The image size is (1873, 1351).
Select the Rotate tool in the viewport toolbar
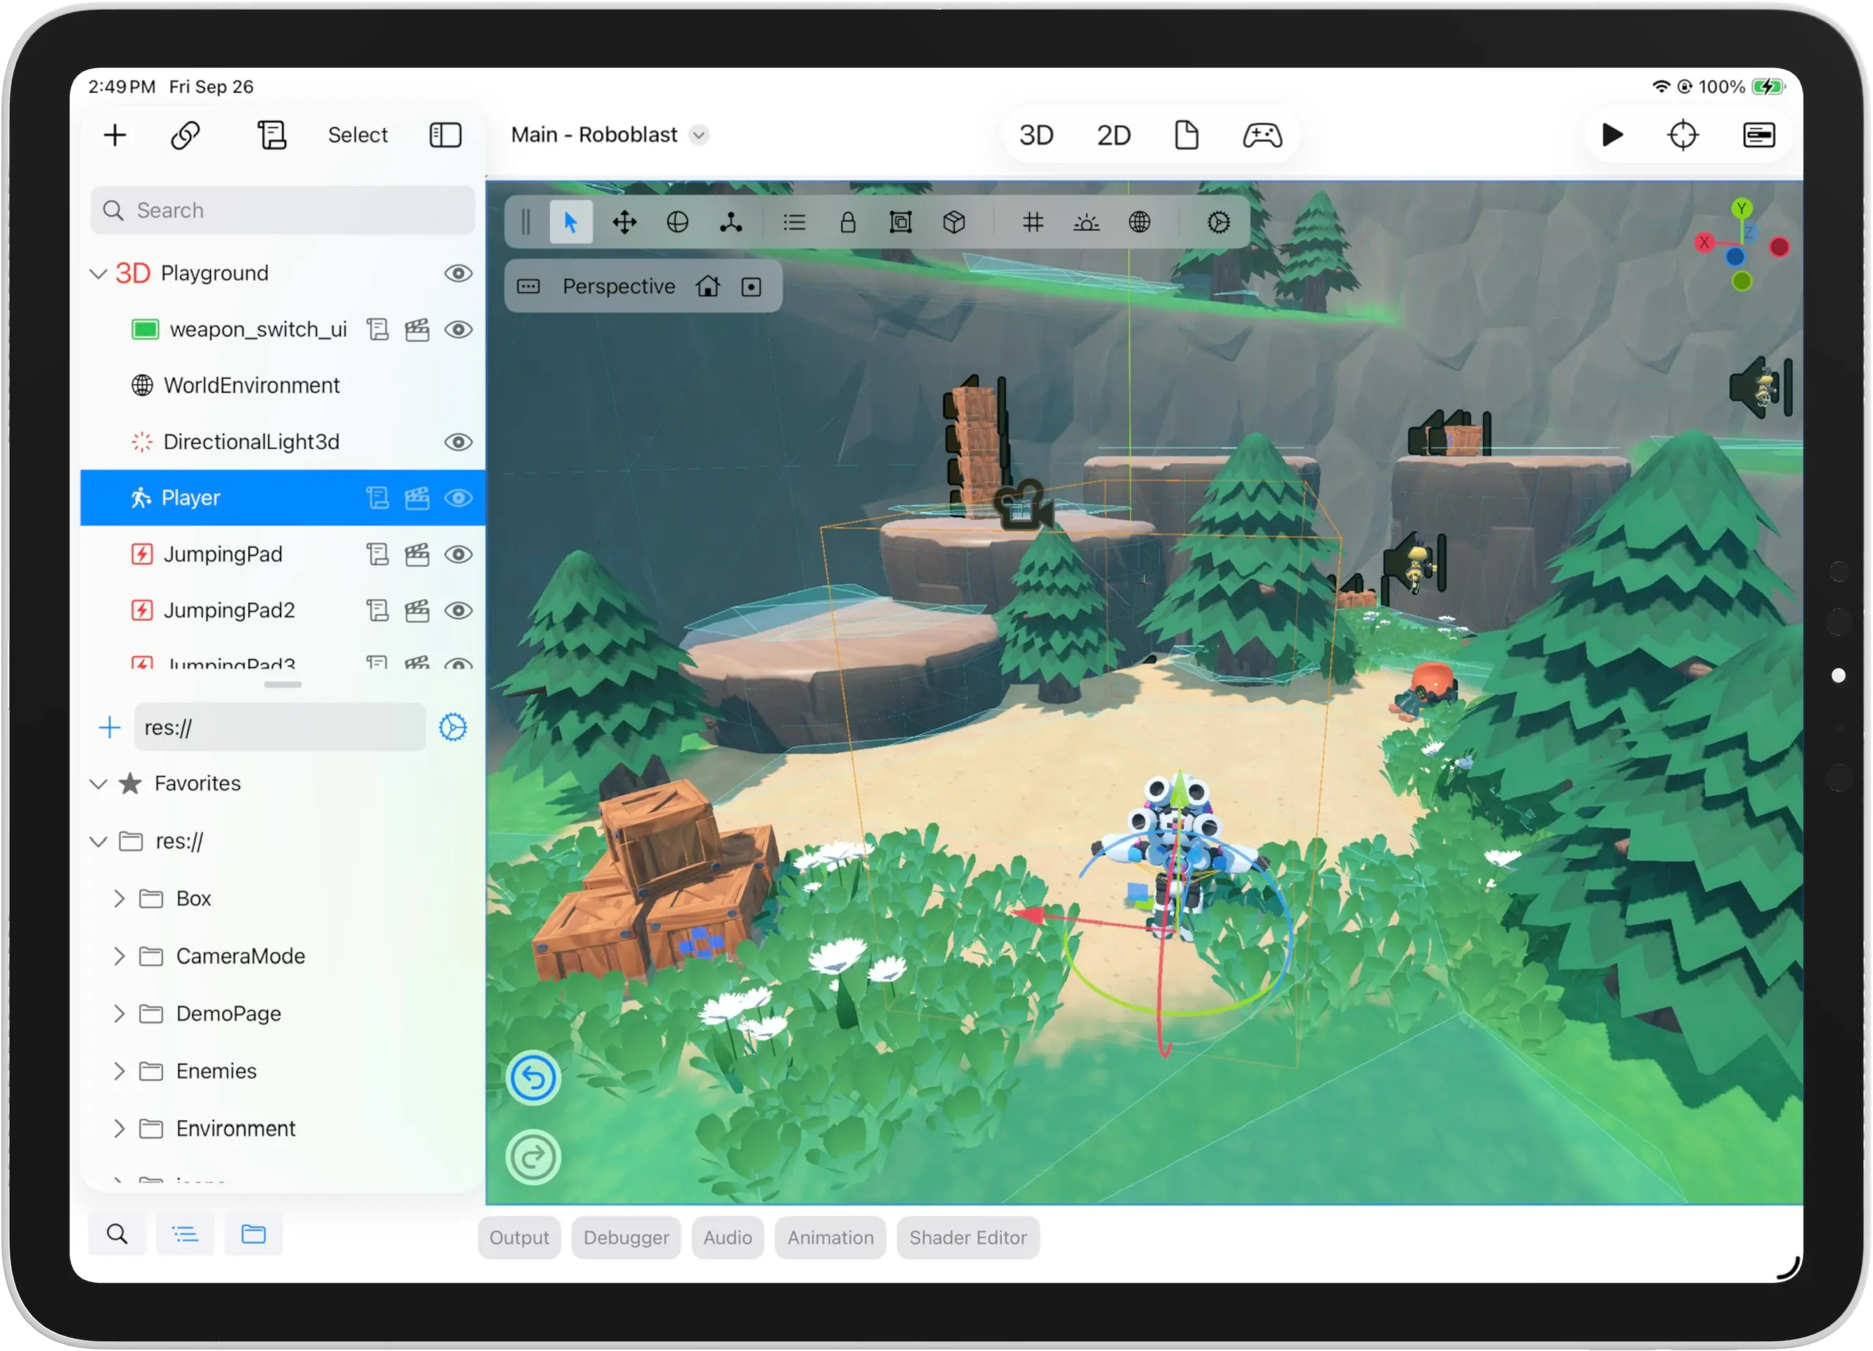point(677,222)
